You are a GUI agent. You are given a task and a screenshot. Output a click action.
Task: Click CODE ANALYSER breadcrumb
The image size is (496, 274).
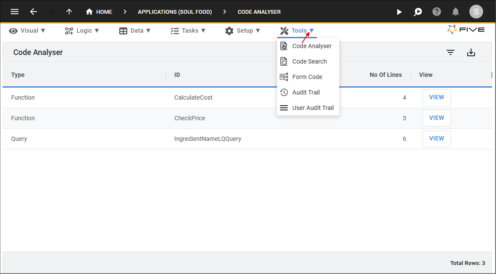[x=259, y=12]
